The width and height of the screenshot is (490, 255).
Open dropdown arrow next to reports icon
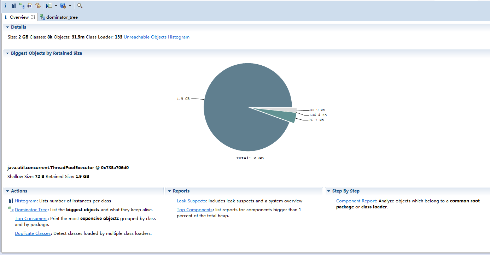tap(56, 6)
